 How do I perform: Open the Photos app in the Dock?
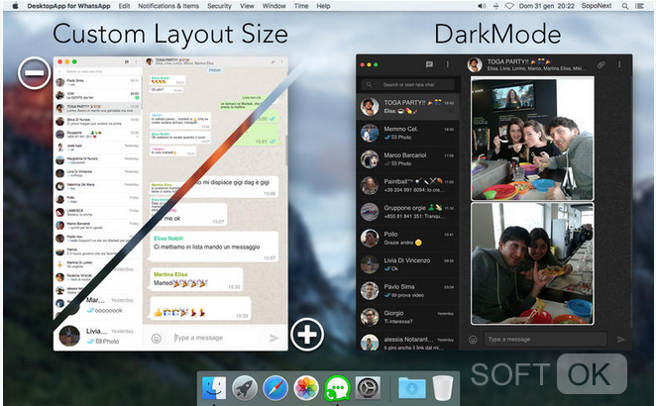pos(306,388)
